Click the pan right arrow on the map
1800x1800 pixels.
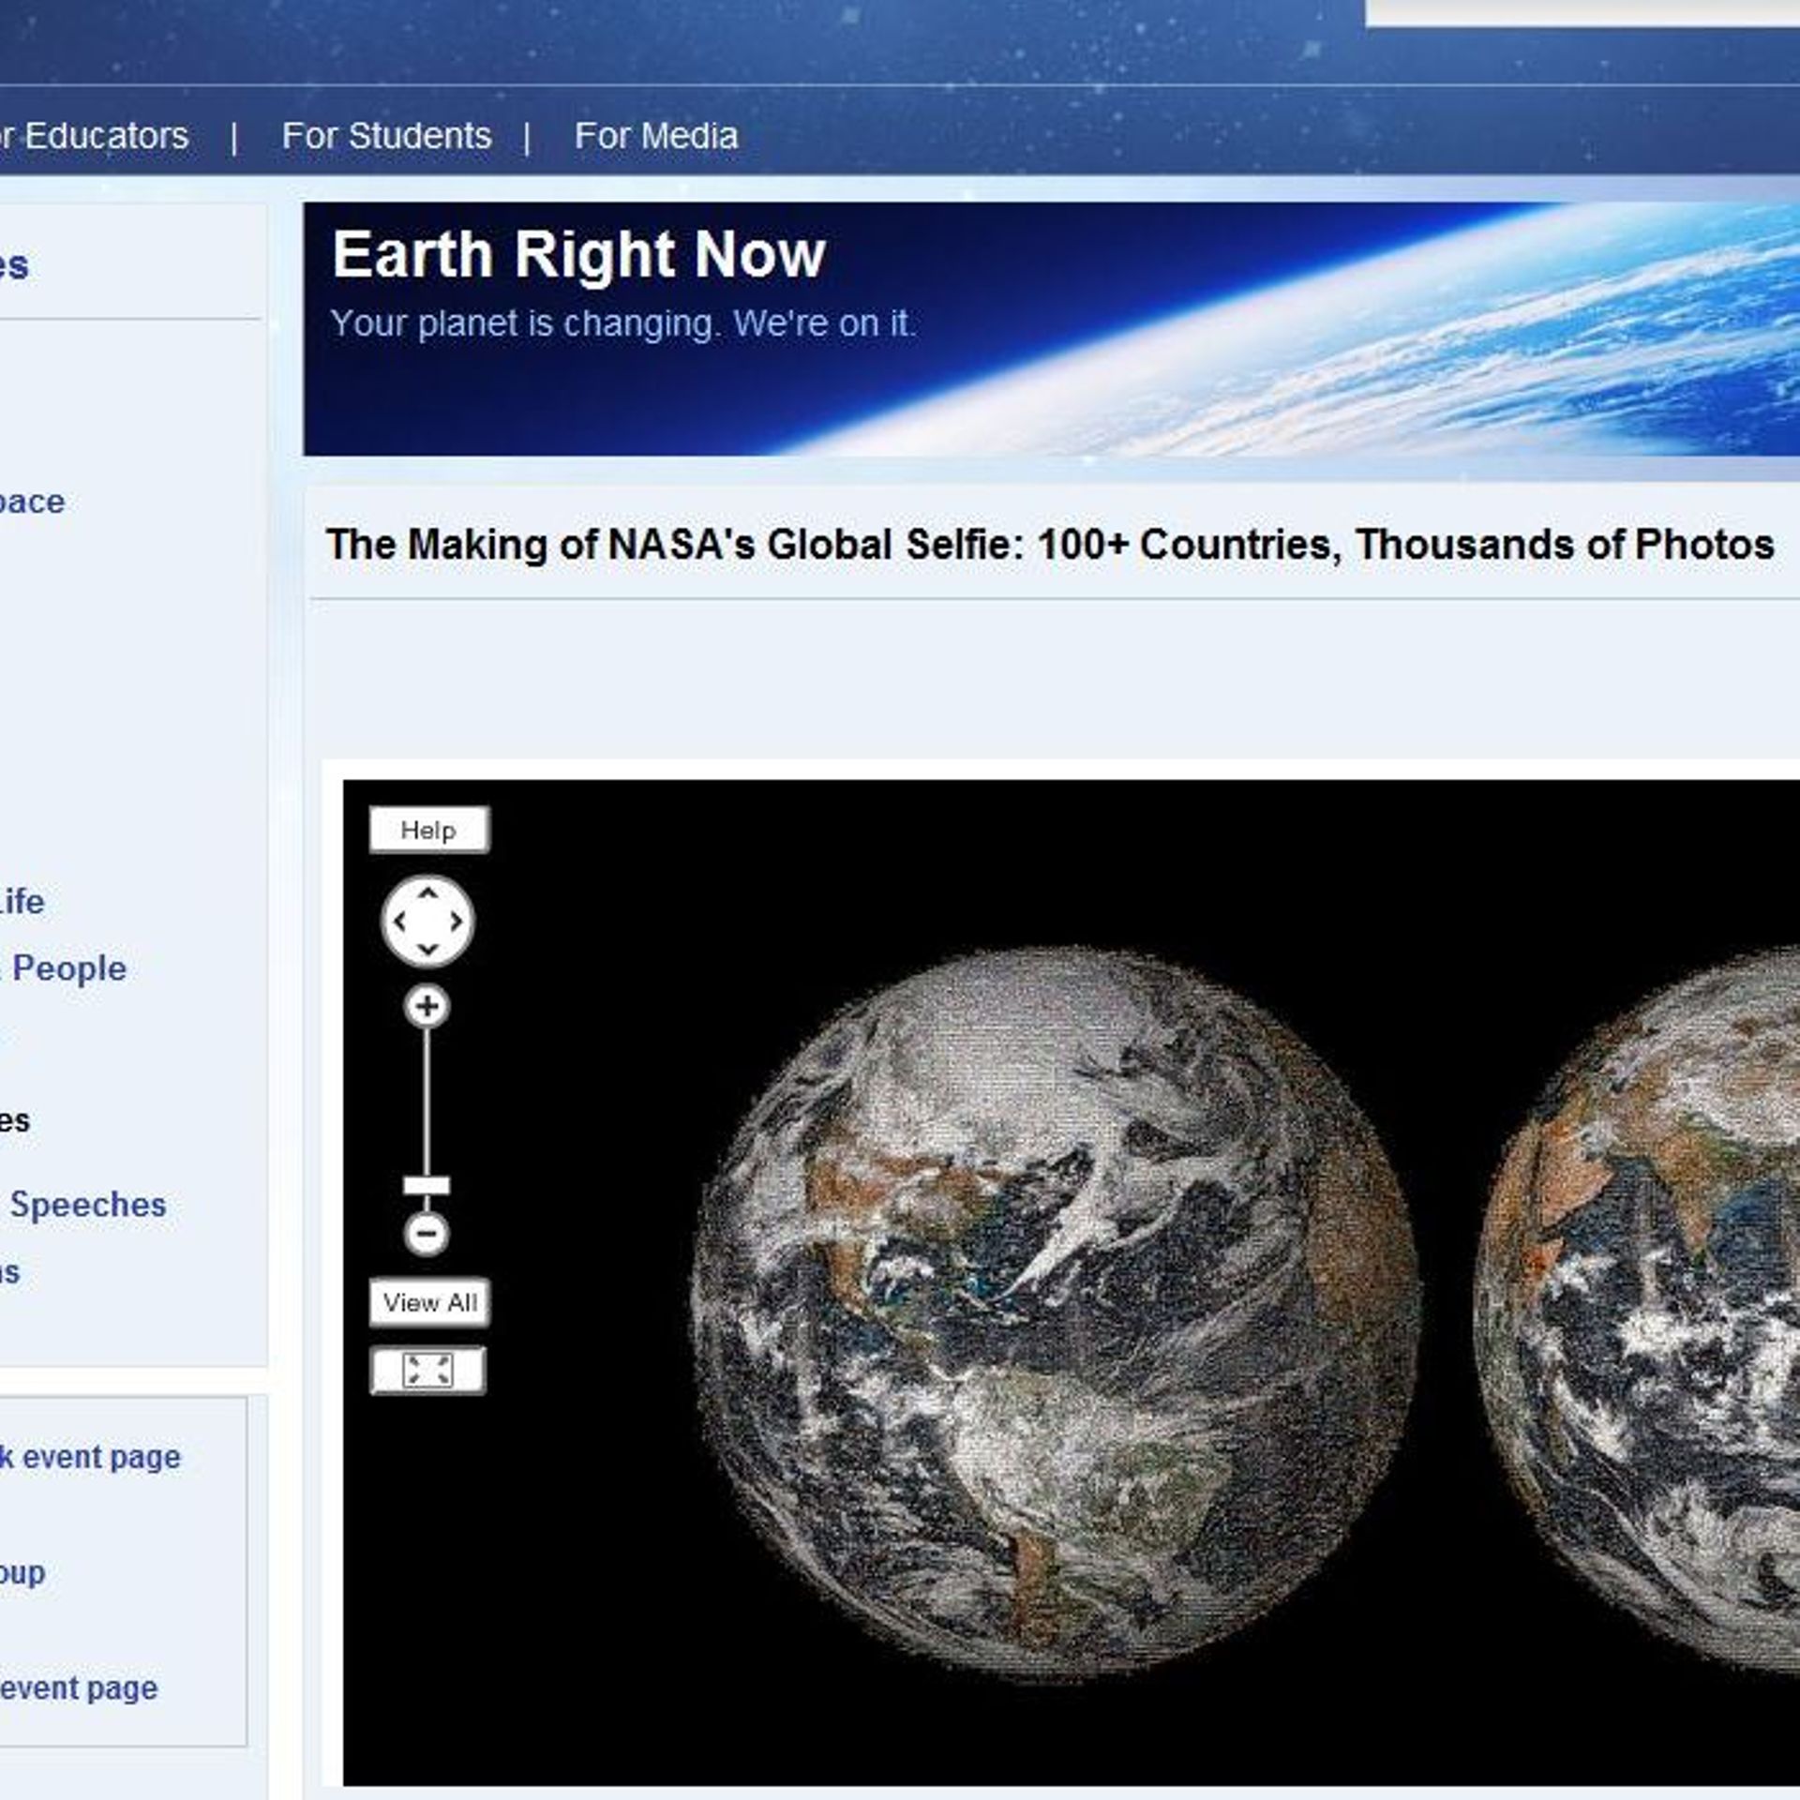coord(456,922)
